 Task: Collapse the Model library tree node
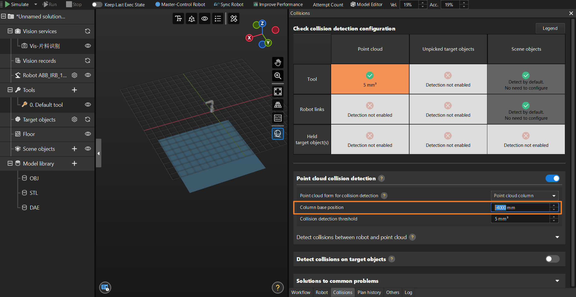(10, 163)
